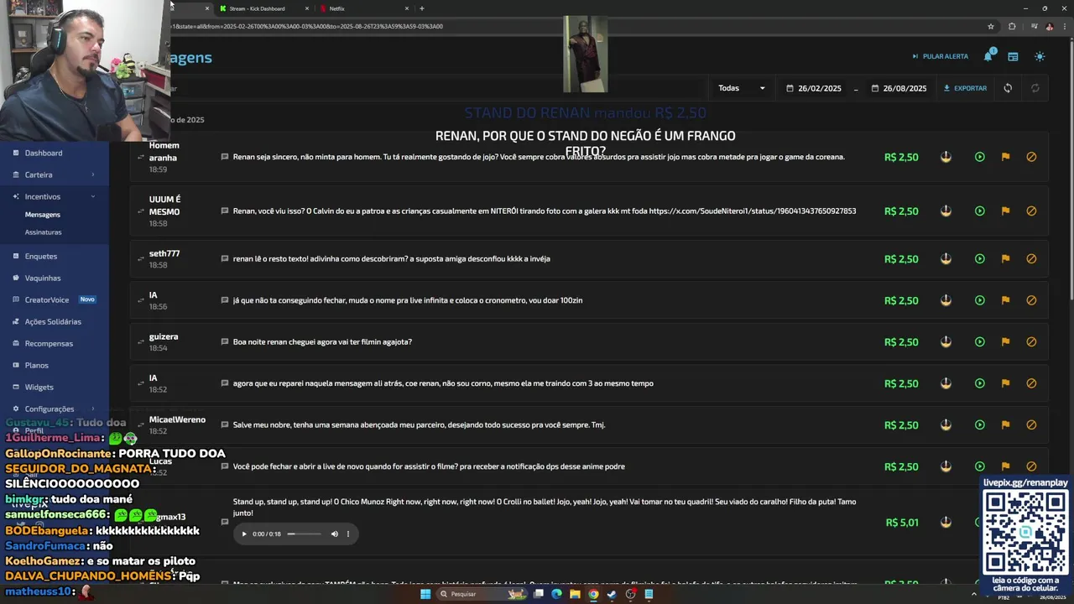Open Chrome from the taskbar
This screenshot has width=1074, height=604.
[x=593, y=594]
